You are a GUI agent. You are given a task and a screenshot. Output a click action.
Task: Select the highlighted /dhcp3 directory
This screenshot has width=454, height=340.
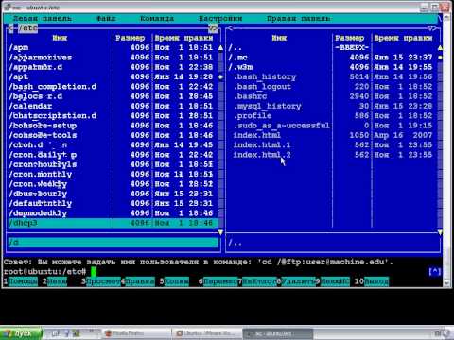(x=113, y=223)
